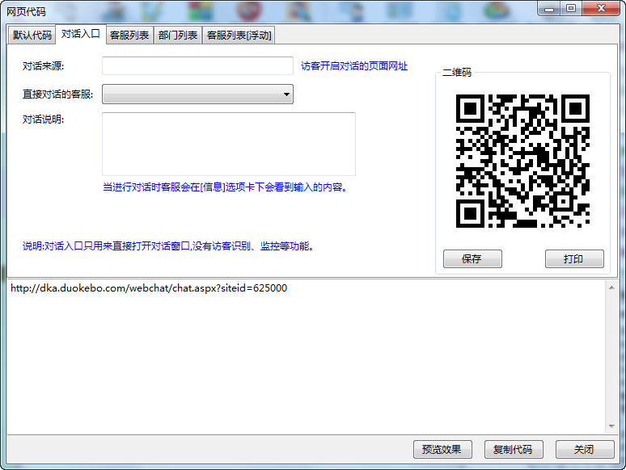Focus the 对话说明 text area

coord(228,144)
